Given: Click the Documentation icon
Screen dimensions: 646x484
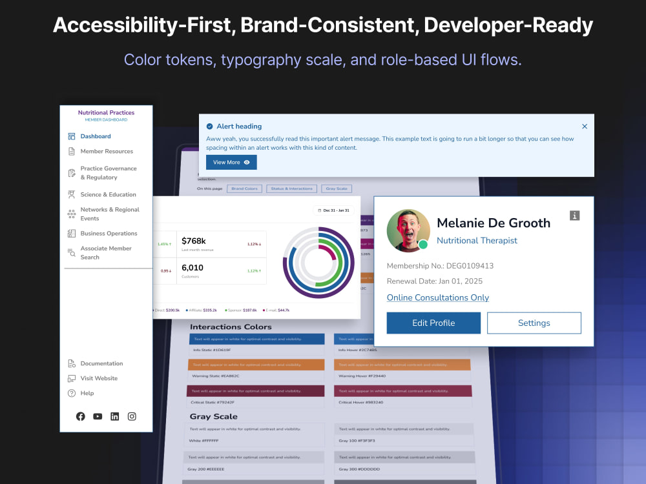Looking at the screenshot, I should coord(72,363).
